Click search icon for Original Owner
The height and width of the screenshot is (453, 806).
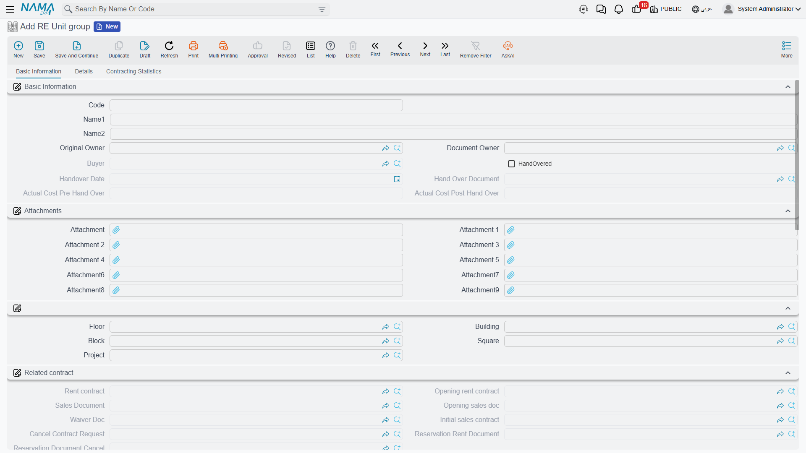click(397, 148)
